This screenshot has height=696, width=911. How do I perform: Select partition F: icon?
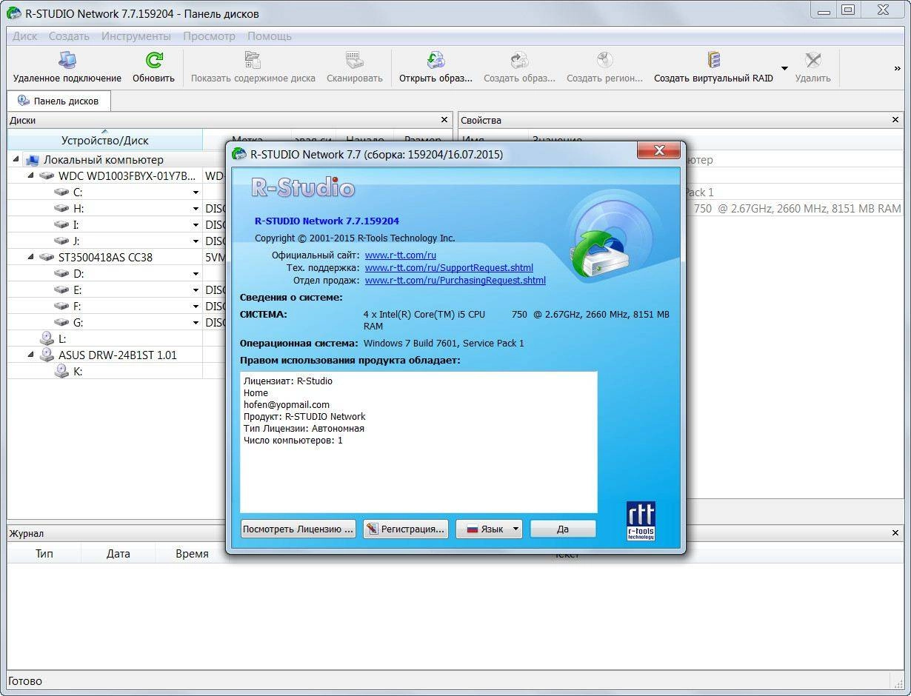pyautogui.click(x=61, y=306)
